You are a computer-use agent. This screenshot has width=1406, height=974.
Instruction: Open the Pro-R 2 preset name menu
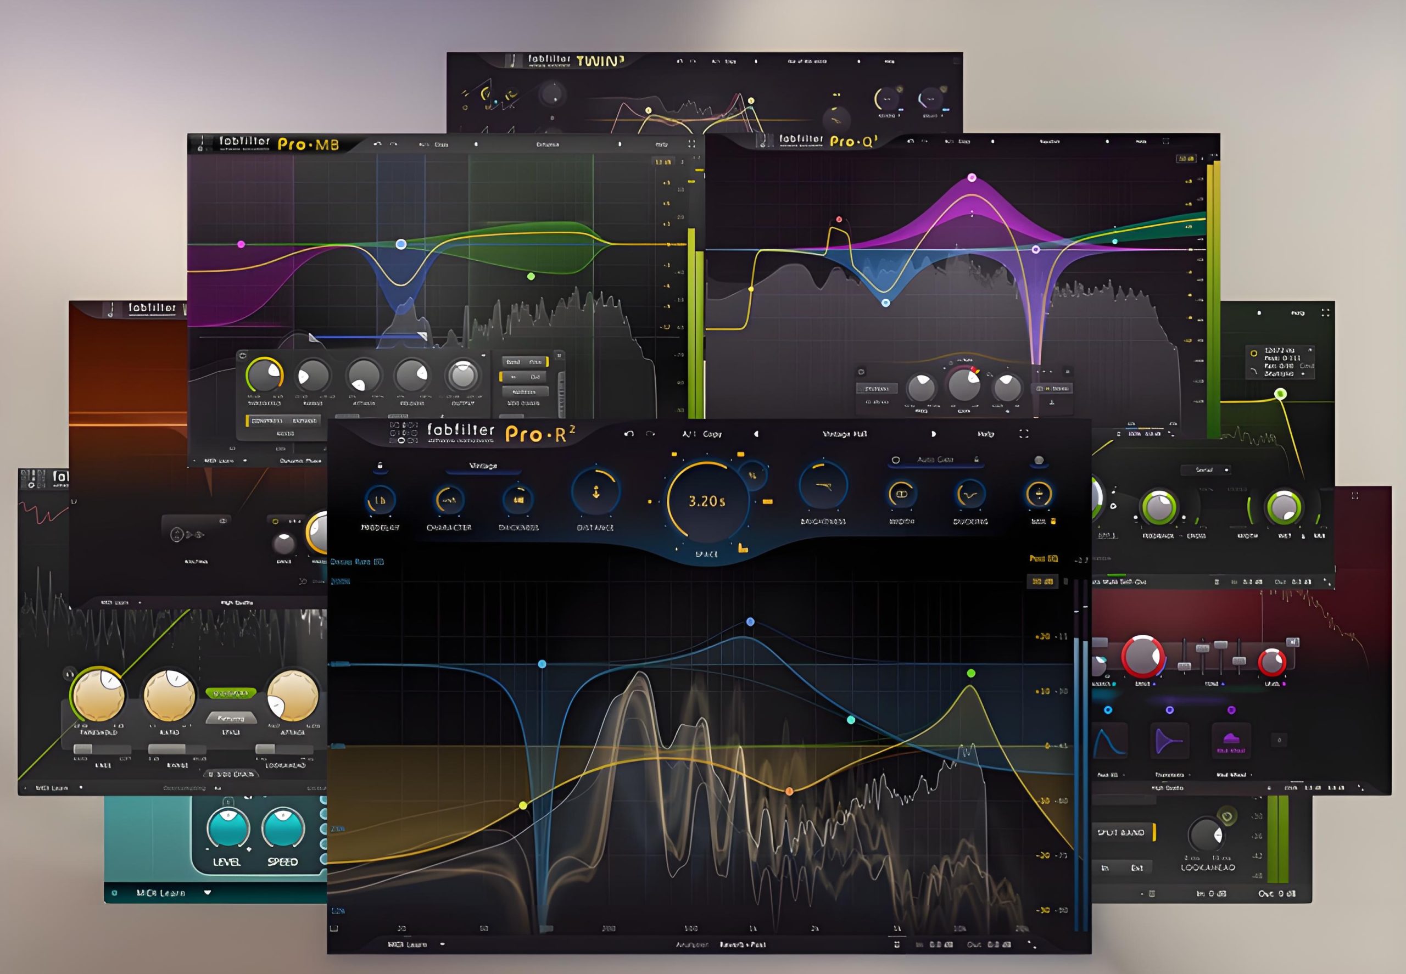[x=844, y=434]
